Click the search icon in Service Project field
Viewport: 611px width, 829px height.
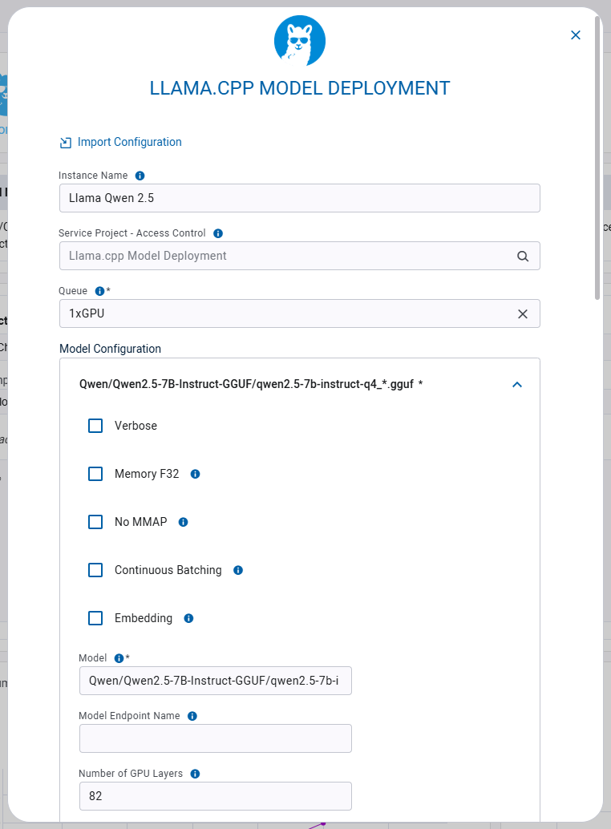tap(523, 257)
